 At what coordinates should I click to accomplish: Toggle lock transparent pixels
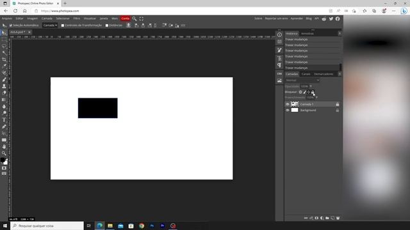tap(300, 92)
